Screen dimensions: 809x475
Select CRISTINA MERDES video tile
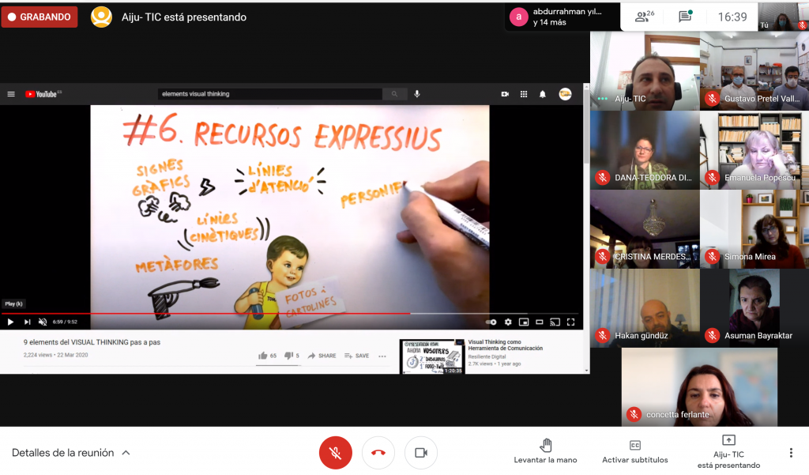click(645, 228)
